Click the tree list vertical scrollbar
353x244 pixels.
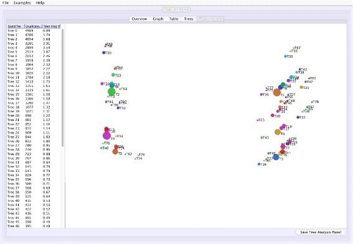(62, 88)
